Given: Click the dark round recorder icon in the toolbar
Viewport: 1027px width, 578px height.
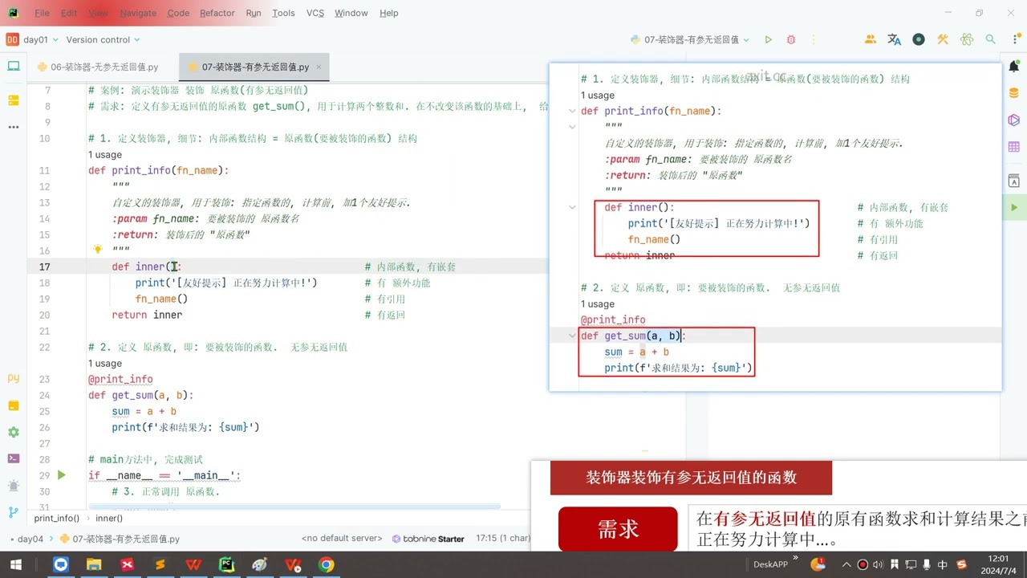Looking at the screenshot, I should pyautogui.click(x=919, y=39).
